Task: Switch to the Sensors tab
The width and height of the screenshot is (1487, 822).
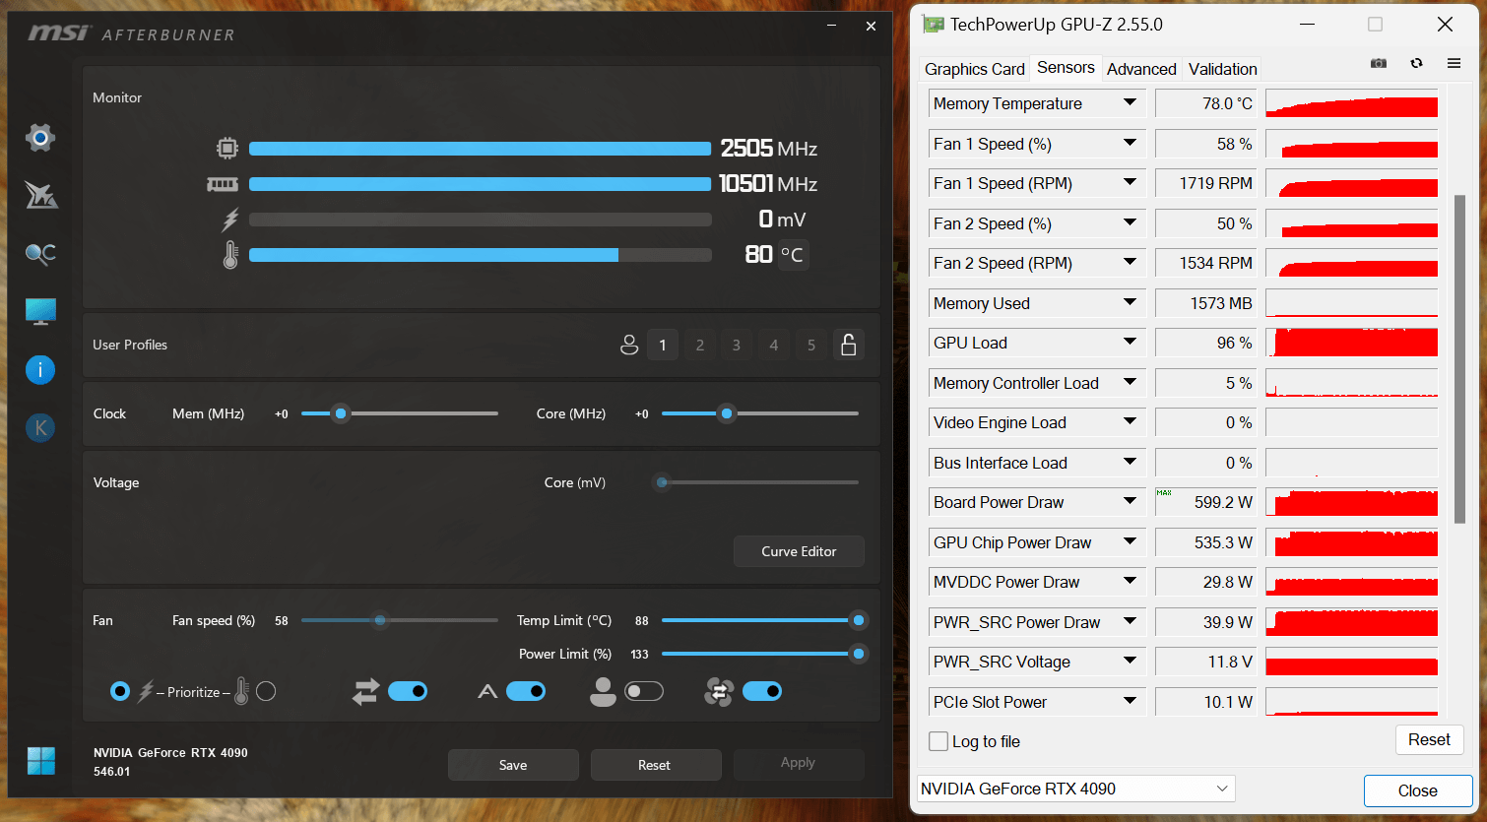Action: tap(1066, 67)
